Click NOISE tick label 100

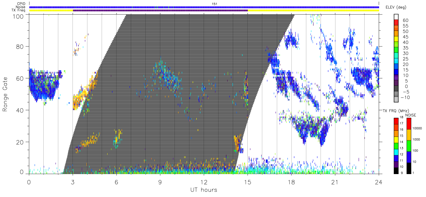[416, 150]
